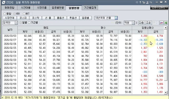The width and height of the screenshot is (169, 99).
Task: Click the 2026/02/05 date cell
Action: [x=10, y=92]
